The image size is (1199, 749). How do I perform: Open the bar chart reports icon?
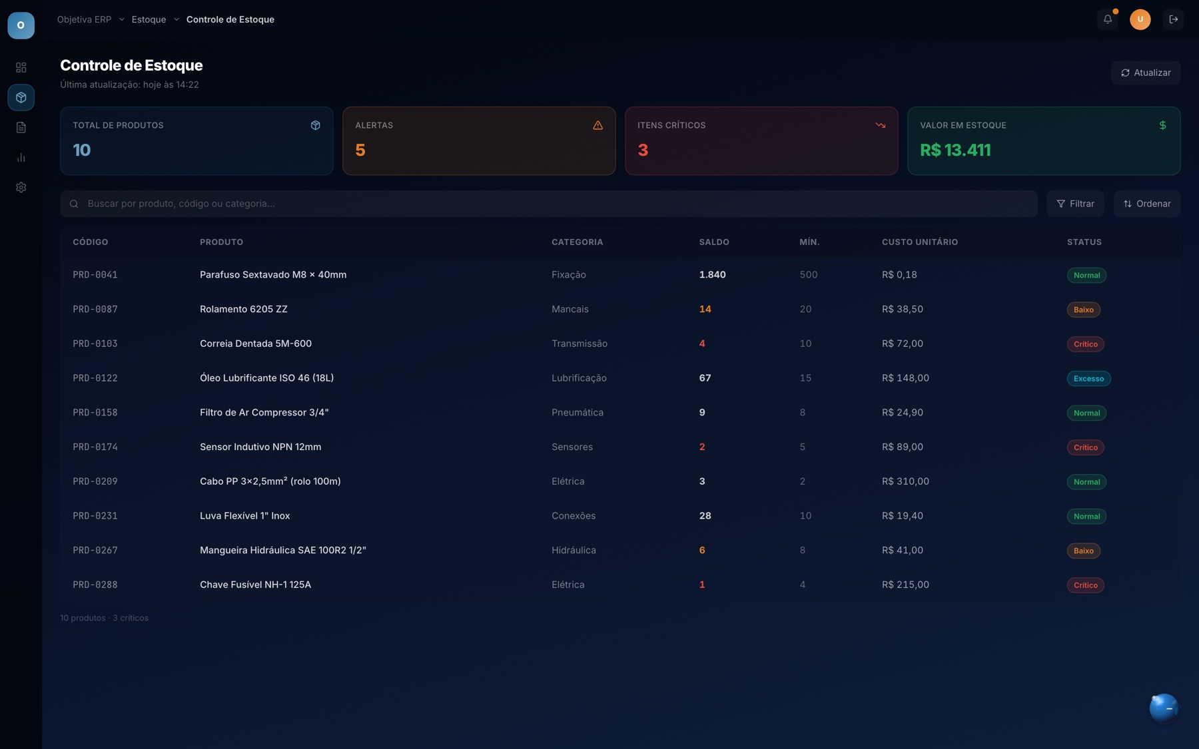pyautogui.click(x=21, y=157)
